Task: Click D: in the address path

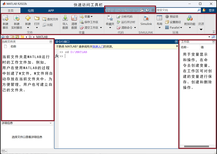Action: 30,37
